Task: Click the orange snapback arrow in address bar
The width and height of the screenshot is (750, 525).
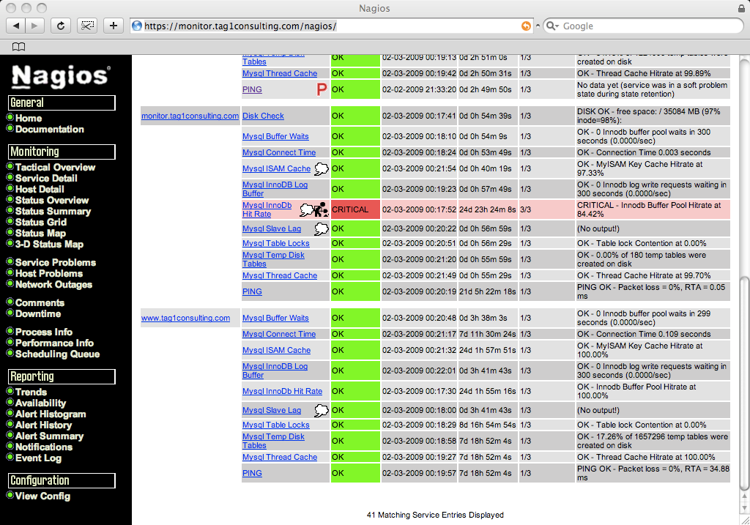Action: tap(526, 26)
